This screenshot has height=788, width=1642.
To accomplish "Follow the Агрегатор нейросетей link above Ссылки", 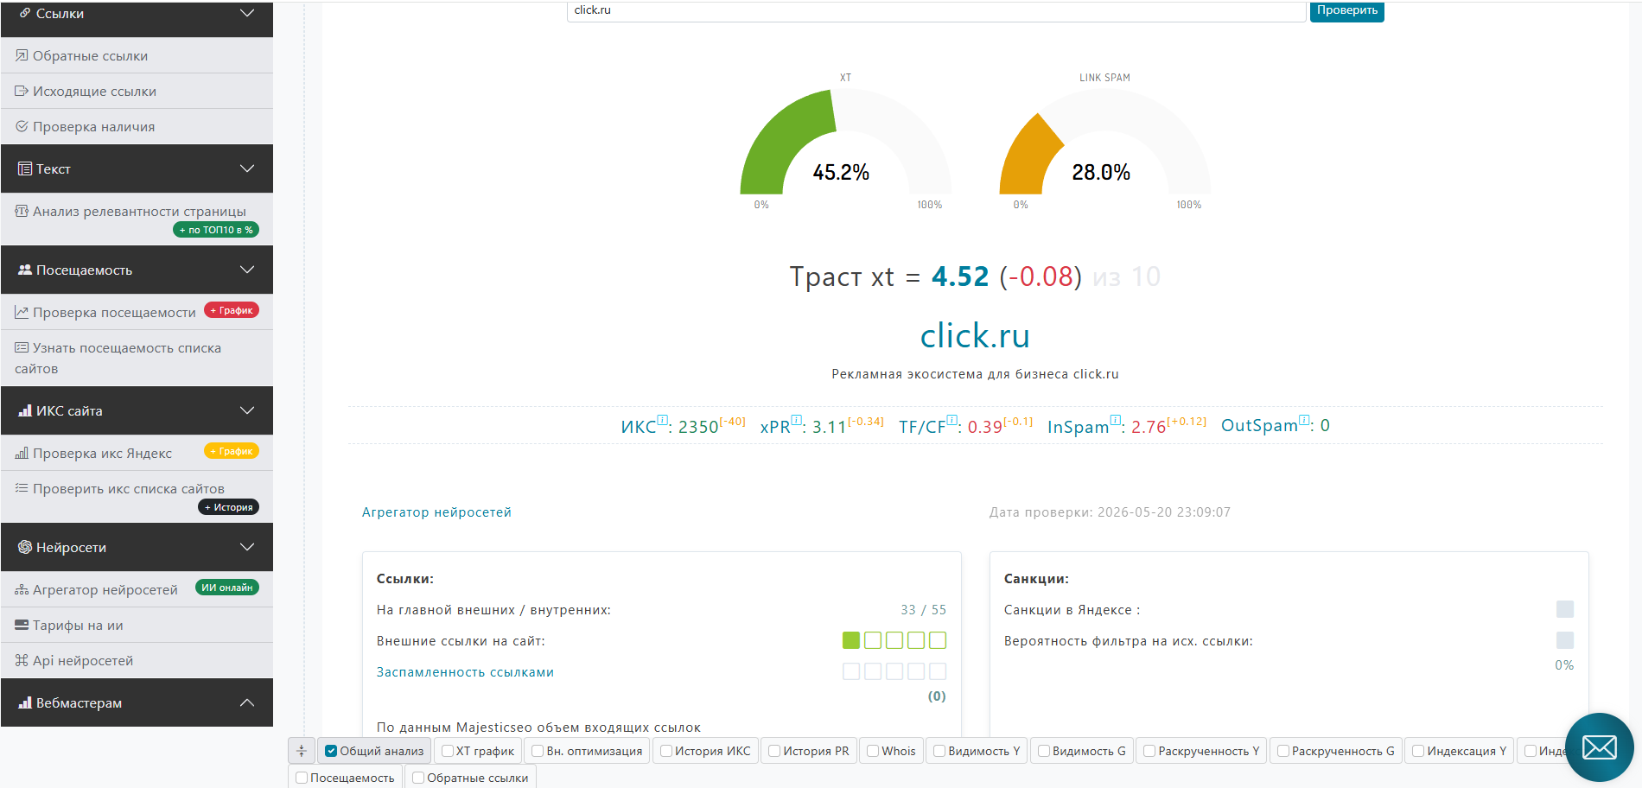I will [436, 512].
